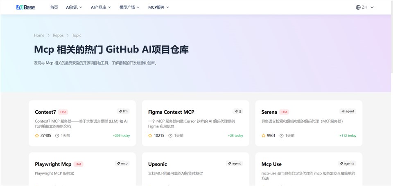Click the Mcp Use description text
Image resolution: width=393 pixels, height=186 pixels.
click(308, 176)
